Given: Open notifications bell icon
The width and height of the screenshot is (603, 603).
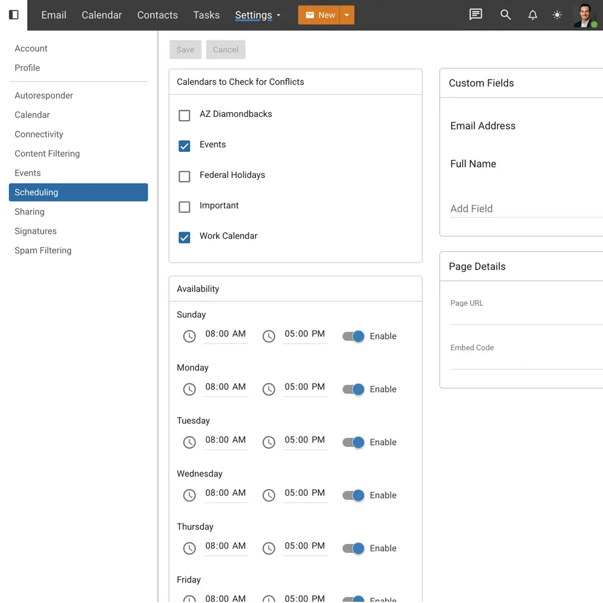Looking at the screenshot, I should 532,15.
